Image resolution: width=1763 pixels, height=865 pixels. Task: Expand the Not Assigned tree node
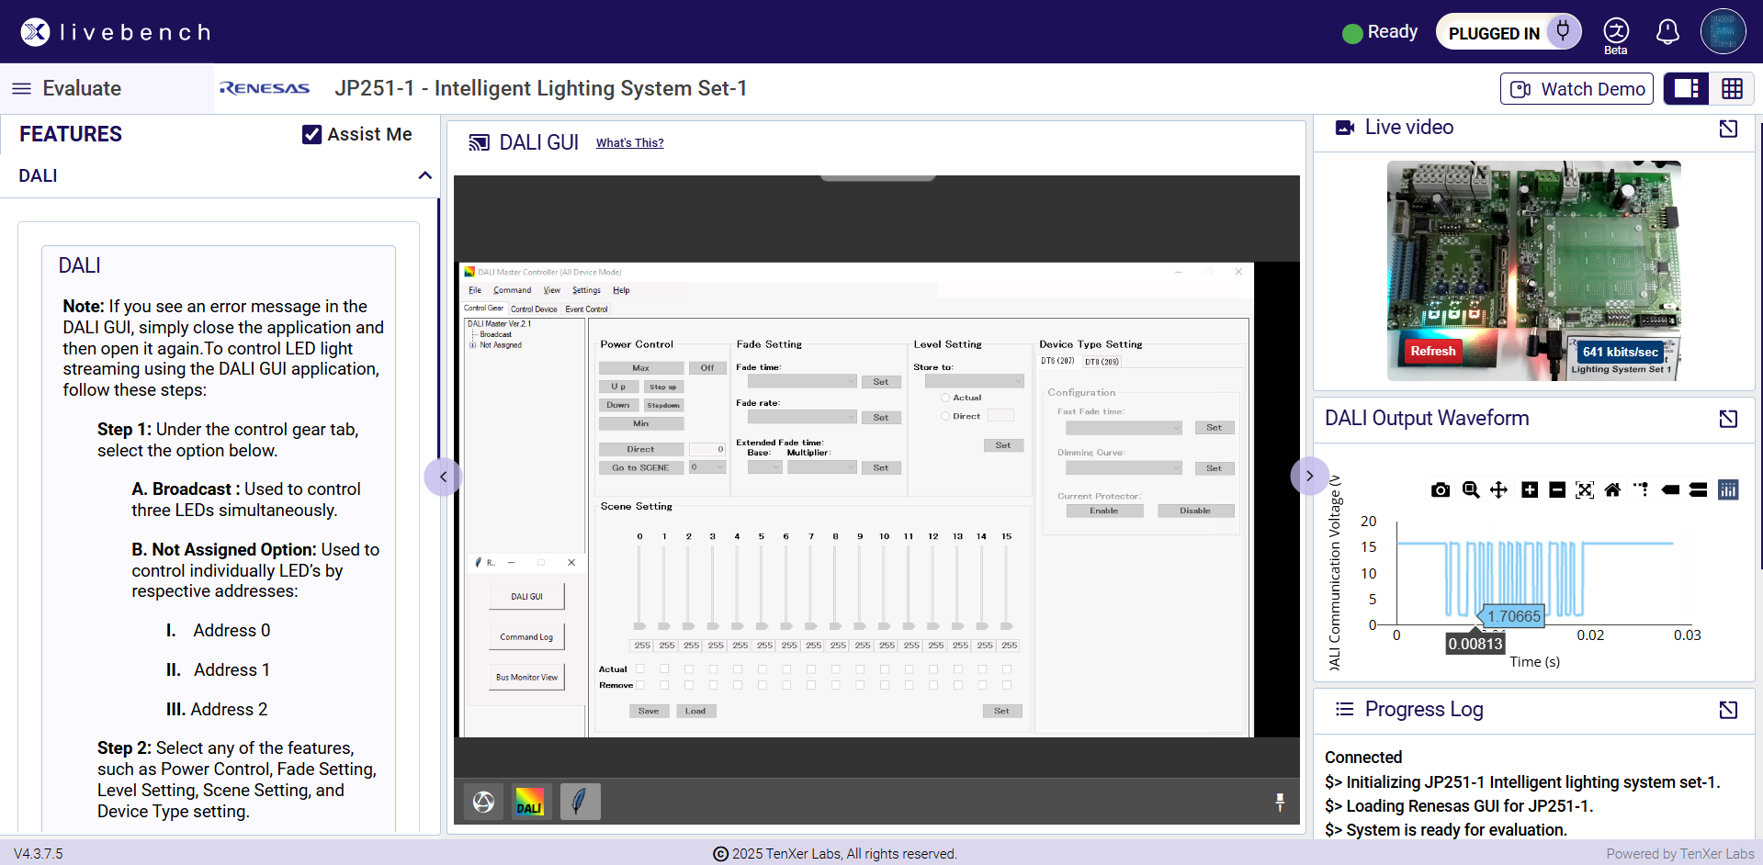pyautogui.click(x=472, y=345)
